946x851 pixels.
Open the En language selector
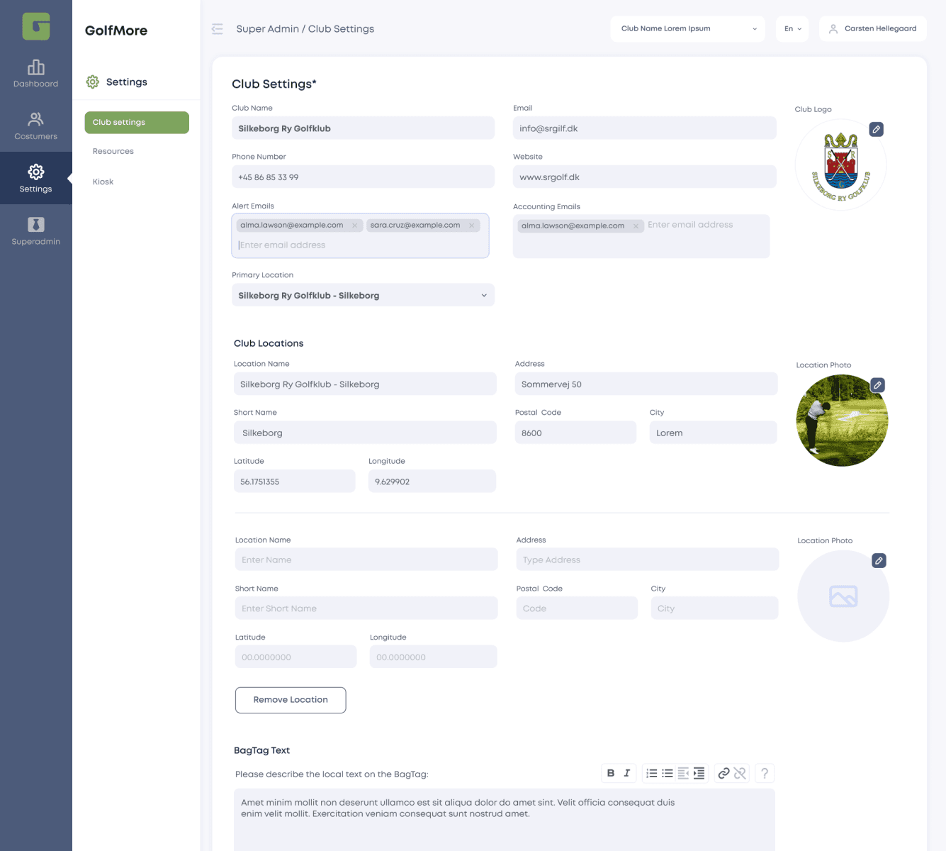point(792,28)
